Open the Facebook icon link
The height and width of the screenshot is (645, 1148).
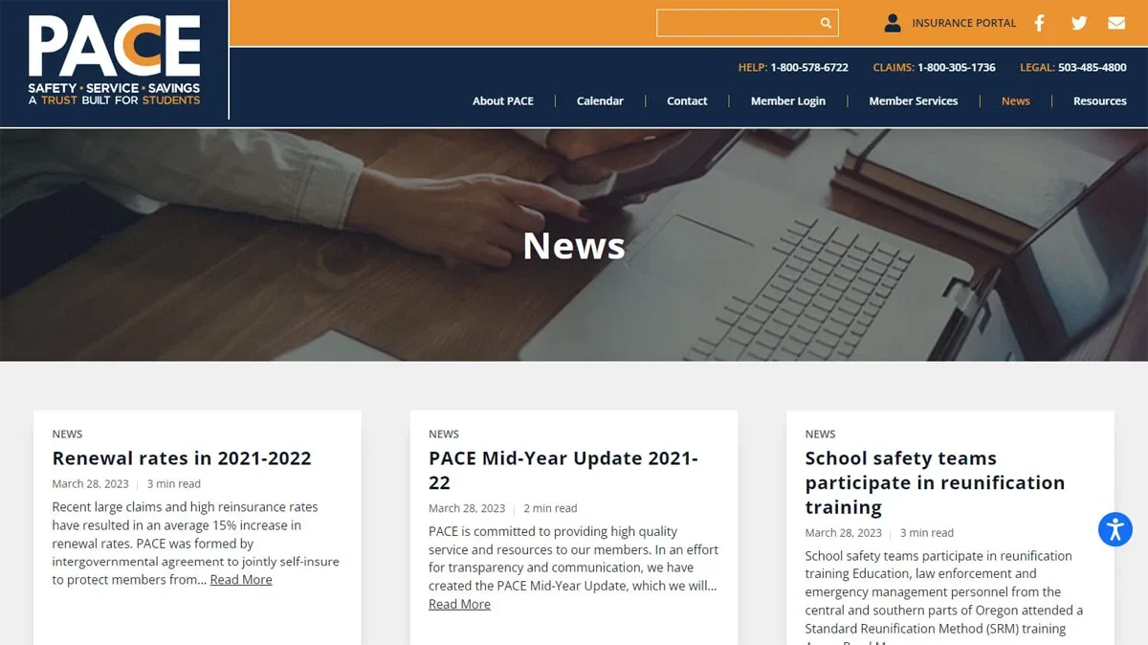1040,23
